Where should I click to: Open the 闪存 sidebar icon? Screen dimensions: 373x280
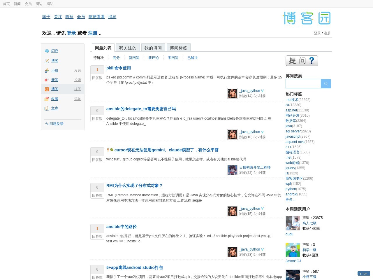47,51
